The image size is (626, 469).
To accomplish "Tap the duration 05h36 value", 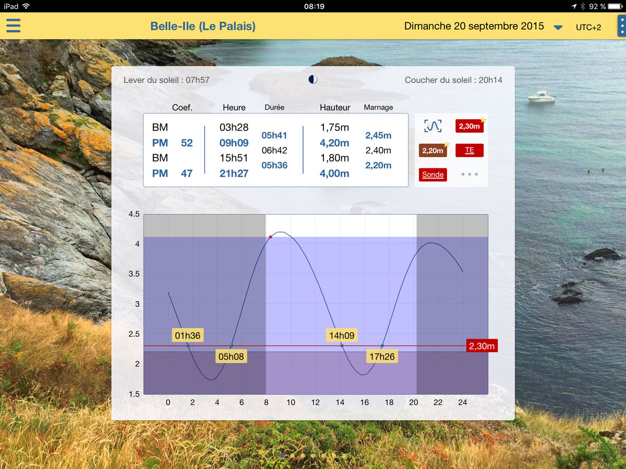I will pos(274,165).
